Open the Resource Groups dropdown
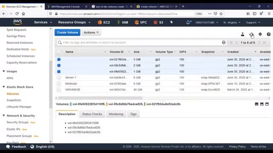Screen dimensions: 273x153 (x=74, y=23)
